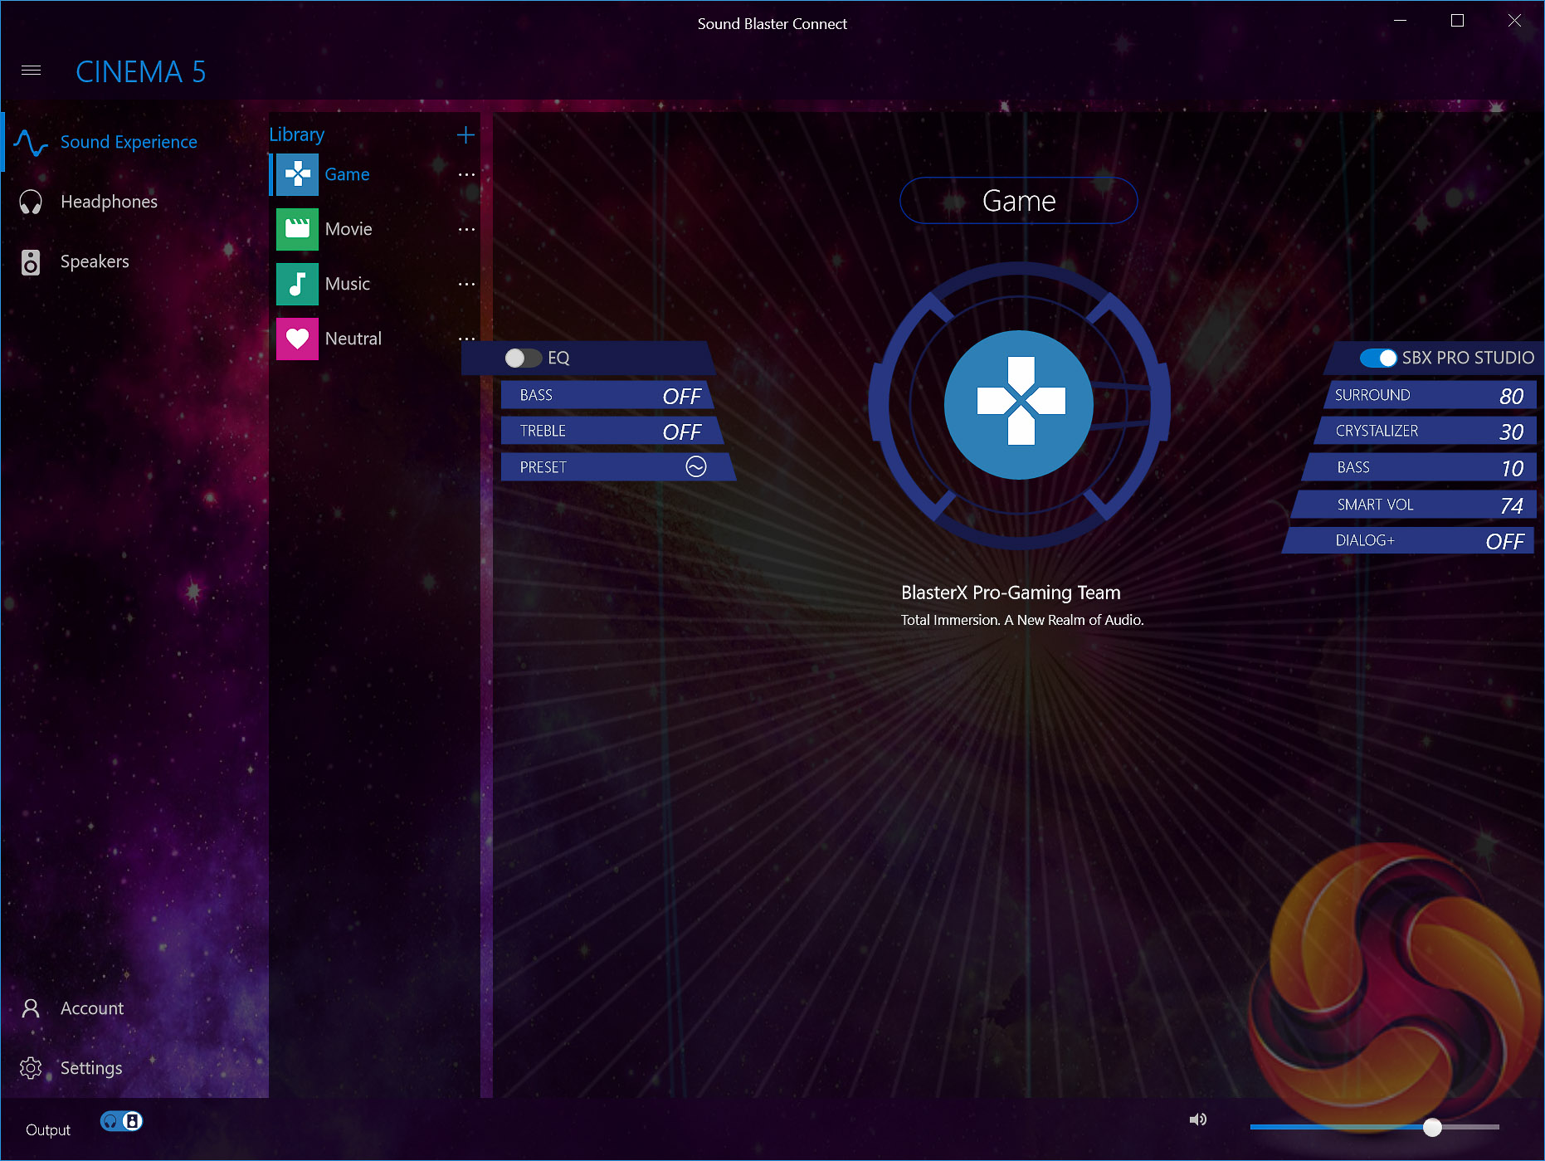Click the EQ Bass OFF value

(x=682, y=396)
